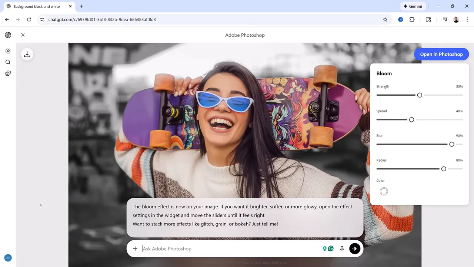Open the browser three-dot menu

467,19
